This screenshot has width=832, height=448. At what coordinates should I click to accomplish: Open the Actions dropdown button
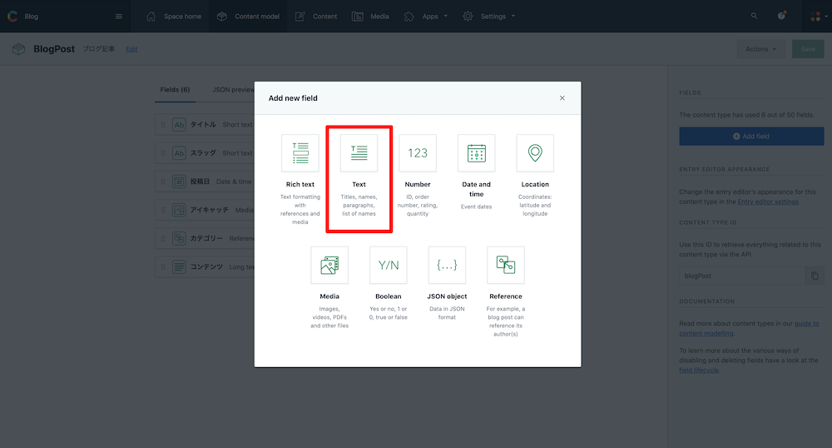point(761,49)
